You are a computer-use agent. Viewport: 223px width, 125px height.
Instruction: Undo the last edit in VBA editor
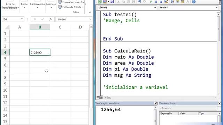click(x=140, y=1)
